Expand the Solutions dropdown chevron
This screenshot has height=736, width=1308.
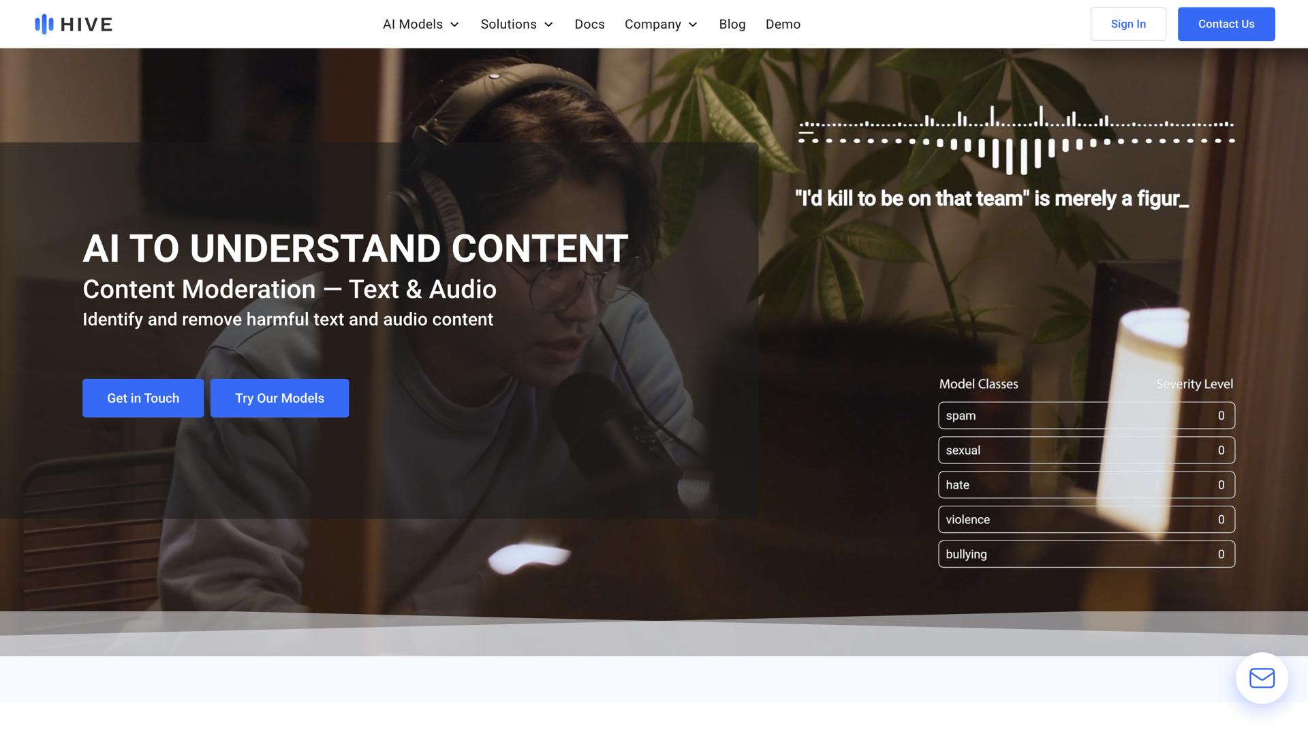548,25
